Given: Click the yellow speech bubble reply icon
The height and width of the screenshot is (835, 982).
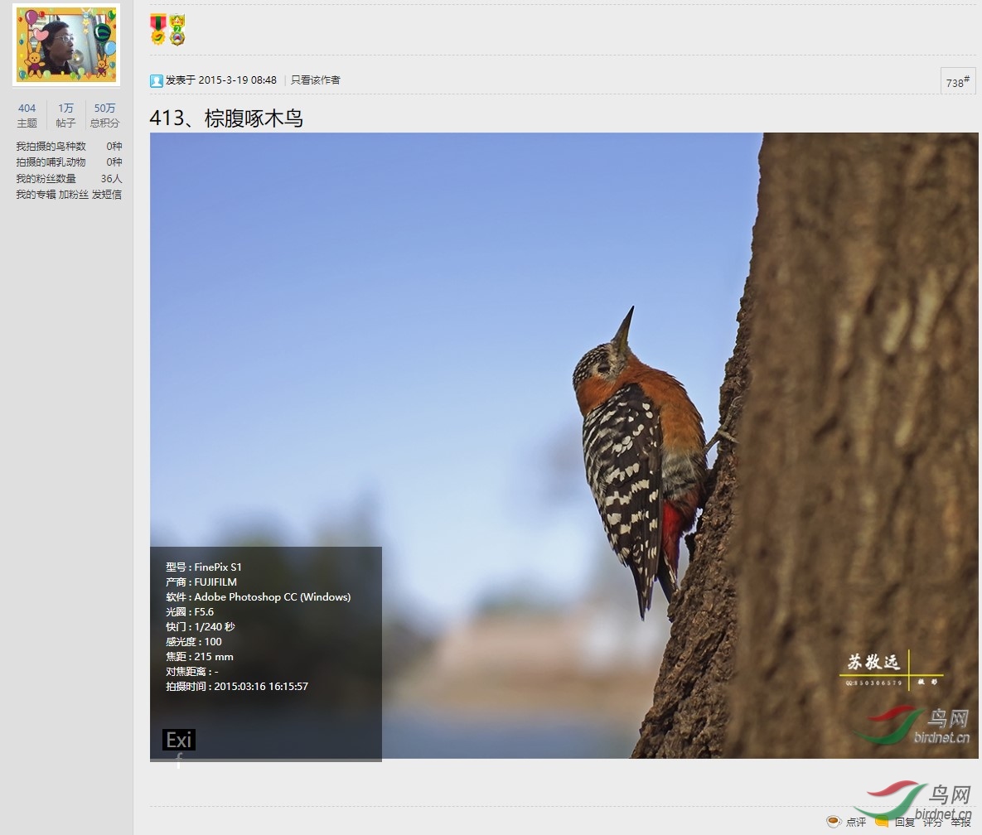Looking at the screenshot, I should point(883,822).
